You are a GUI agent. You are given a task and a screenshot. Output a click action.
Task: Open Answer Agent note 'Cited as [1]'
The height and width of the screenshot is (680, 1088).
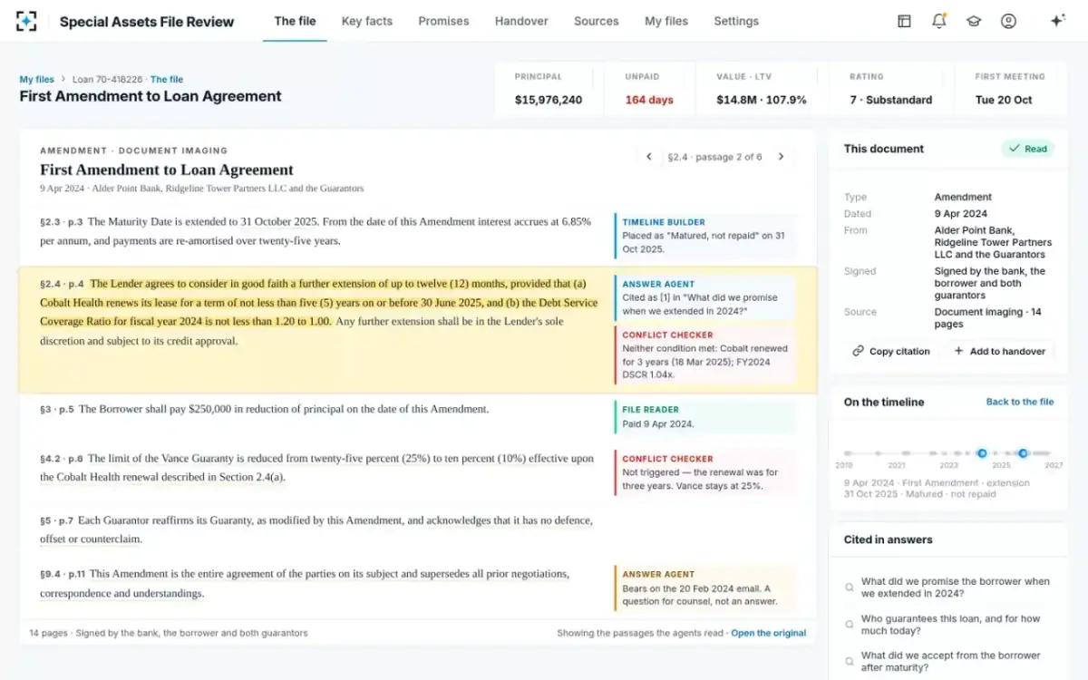[706, 297]
